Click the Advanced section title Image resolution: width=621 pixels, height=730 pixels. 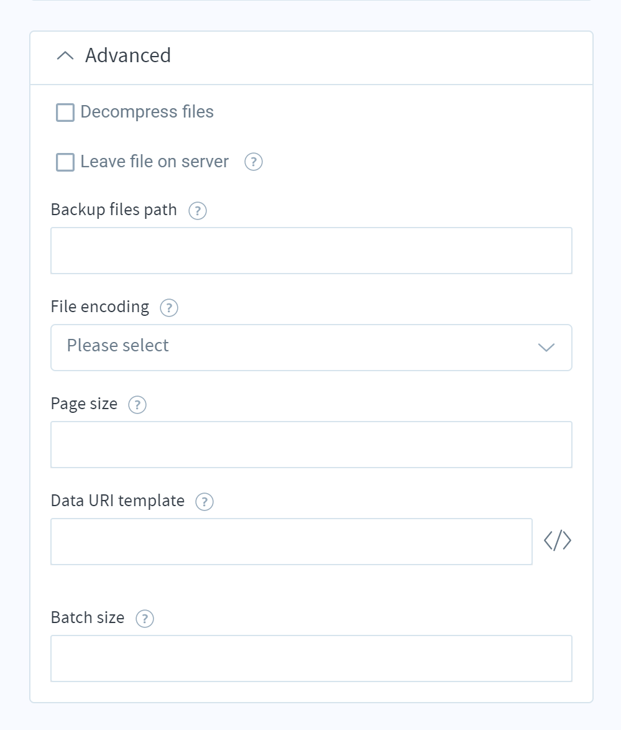click(x=128, y=55)
